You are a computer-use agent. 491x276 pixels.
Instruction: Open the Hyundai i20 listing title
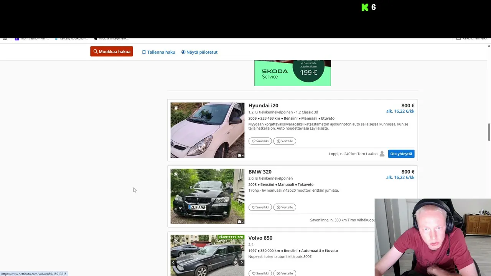[x=264, y=105]
